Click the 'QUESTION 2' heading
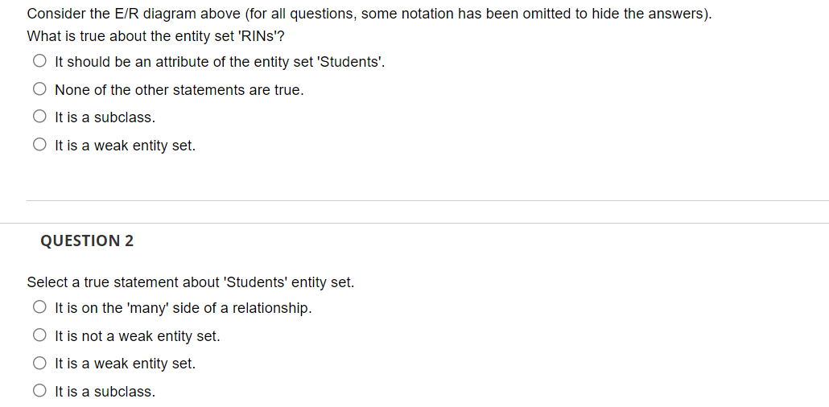This screenshot has width=829, height=407. click(x=87, y=240)
